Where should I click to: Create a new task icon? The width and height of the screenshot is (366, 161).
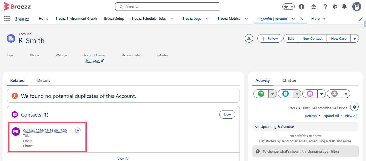coord(261,94)
